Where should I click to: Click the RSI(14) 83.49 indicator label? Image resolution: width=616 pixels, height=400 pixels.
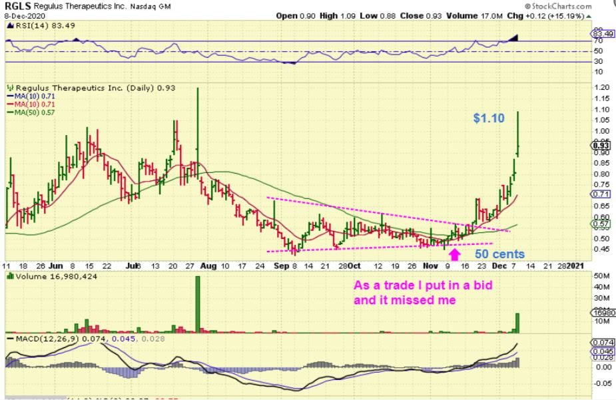click(45, 25)
